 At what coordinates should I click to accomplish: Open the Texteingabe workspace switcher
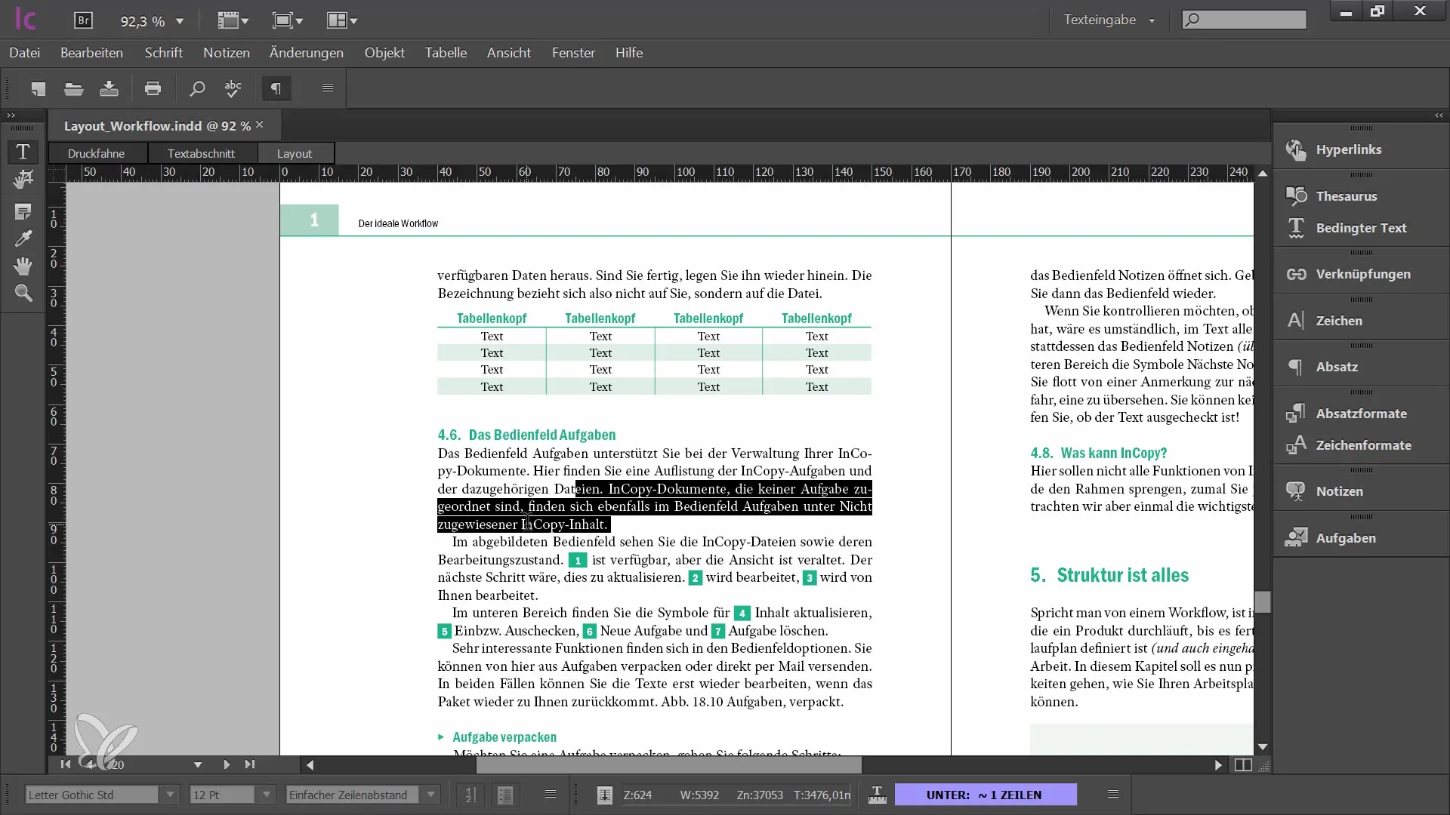pos(1109,20)
